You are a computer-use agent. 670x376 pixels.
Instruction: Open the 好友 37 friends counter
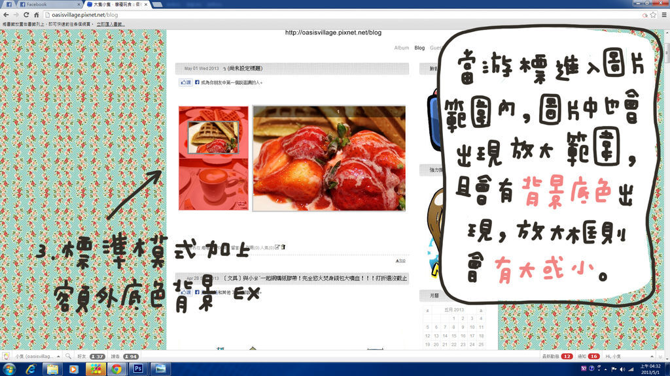pos(91,356)
